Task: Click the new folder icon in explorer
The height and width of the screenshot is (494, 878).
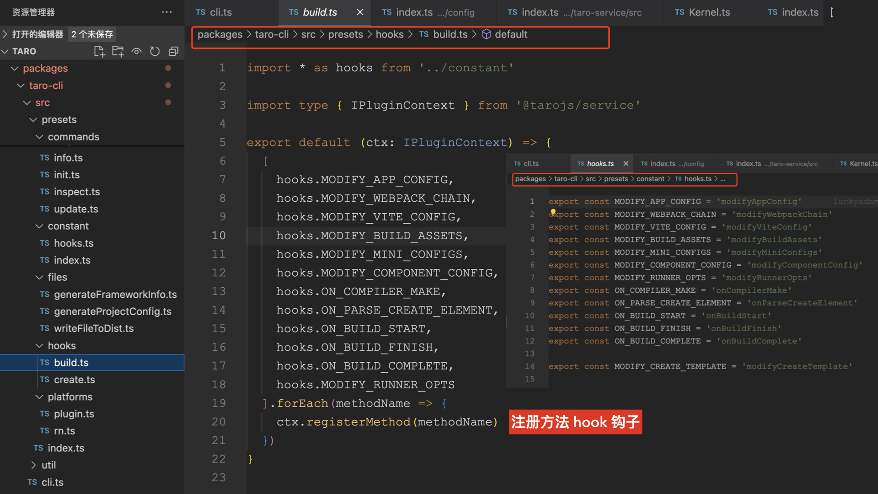Action: tap(119, 51)
